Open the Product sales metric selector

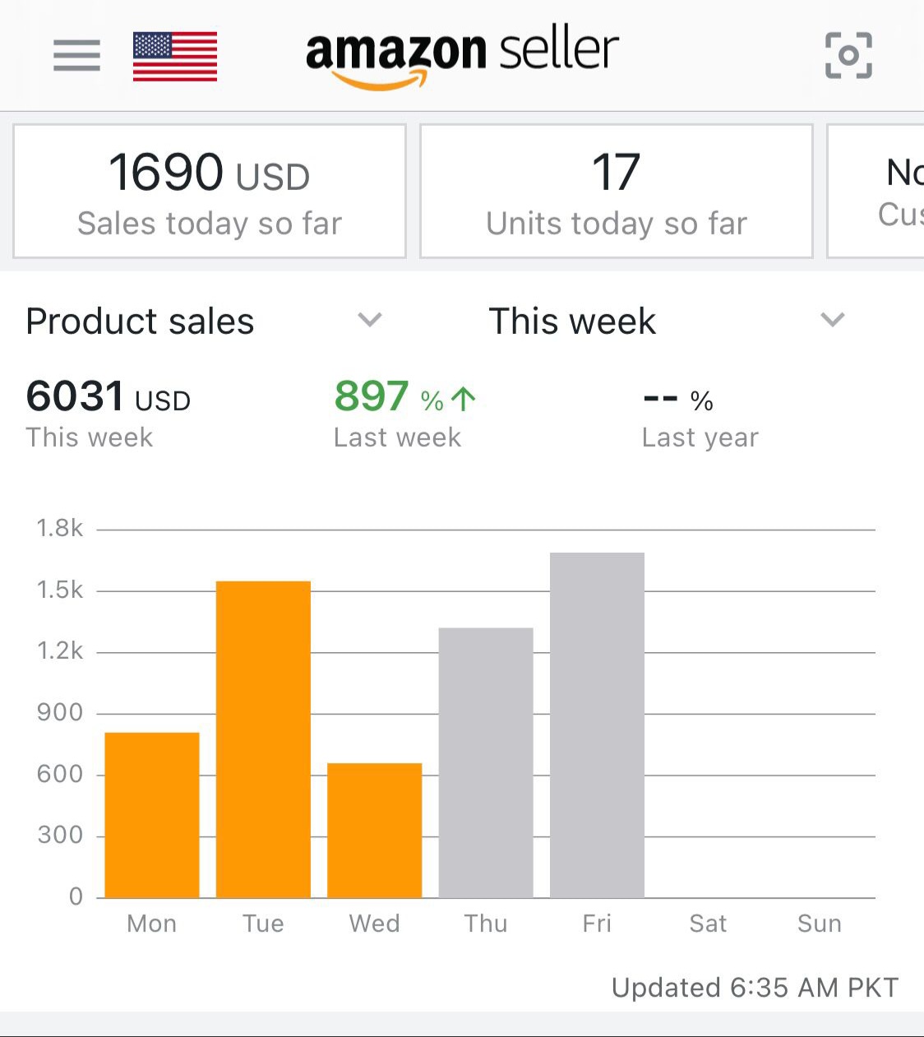141,321
